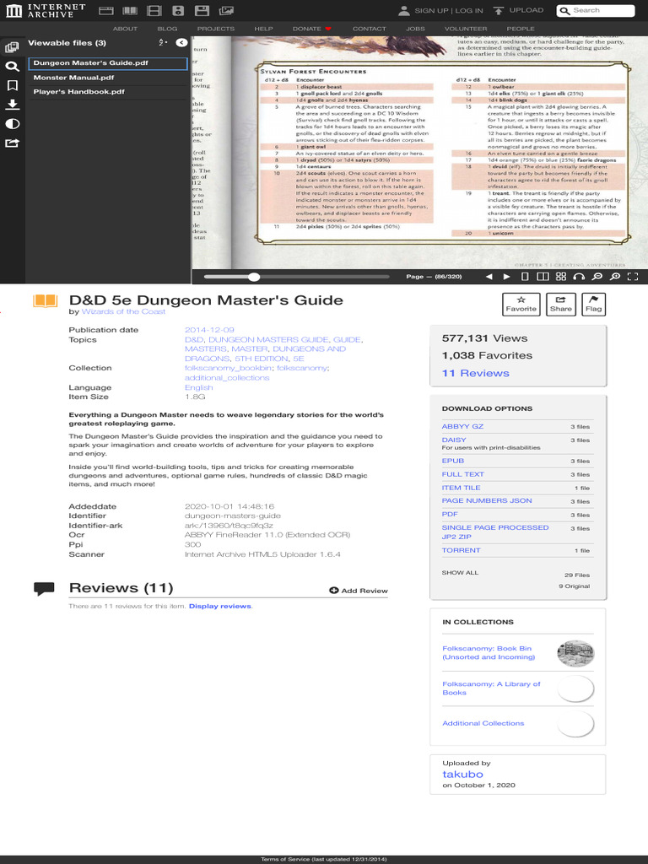Open the ABBYY GZ download link
Viewport: 648px width, 864px height.
point(463,426)
